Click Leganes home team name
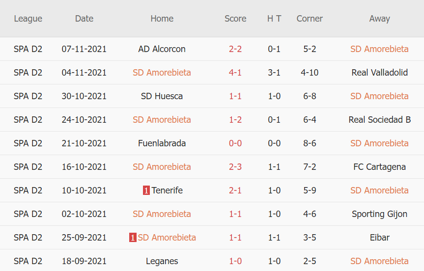Viewport: 424px width, 271px height. 162,261
